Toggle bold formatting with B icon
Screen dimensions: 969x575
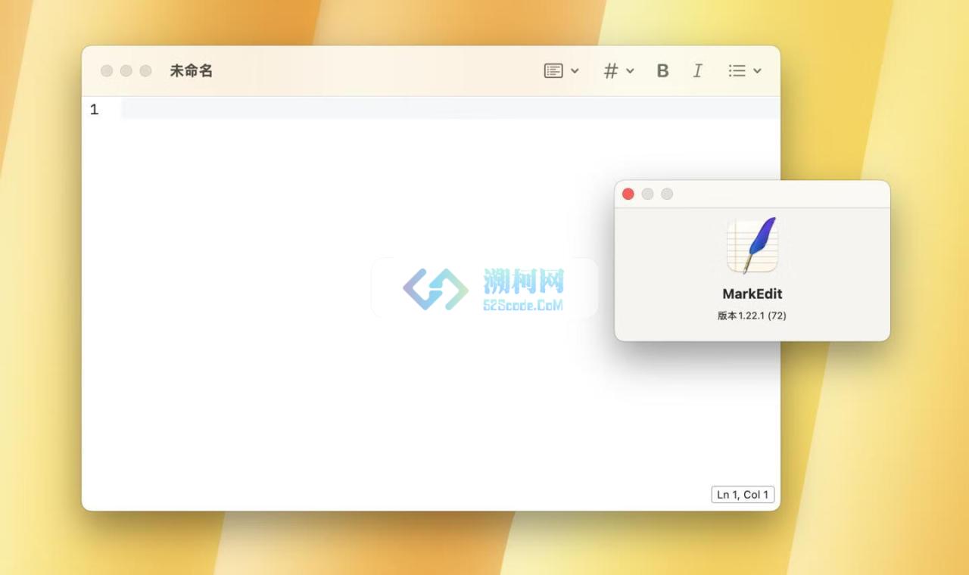[662, 70]
